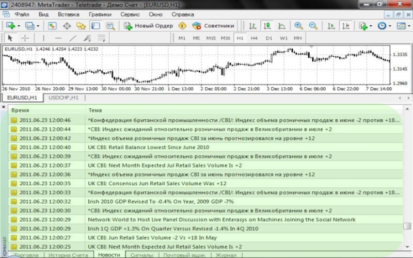This screenshot has width=413, height=258.
Task: Switch chart to M5 timeframe
Action: (196, 38)
